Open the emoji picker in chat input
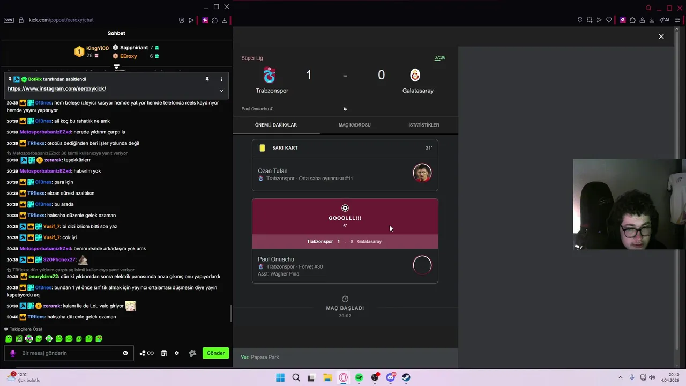This screenshot has width=686, height=386. click(x=125, y=353)
